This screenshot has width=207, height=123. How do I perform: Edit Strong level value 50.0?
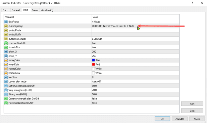click(135, 94)
